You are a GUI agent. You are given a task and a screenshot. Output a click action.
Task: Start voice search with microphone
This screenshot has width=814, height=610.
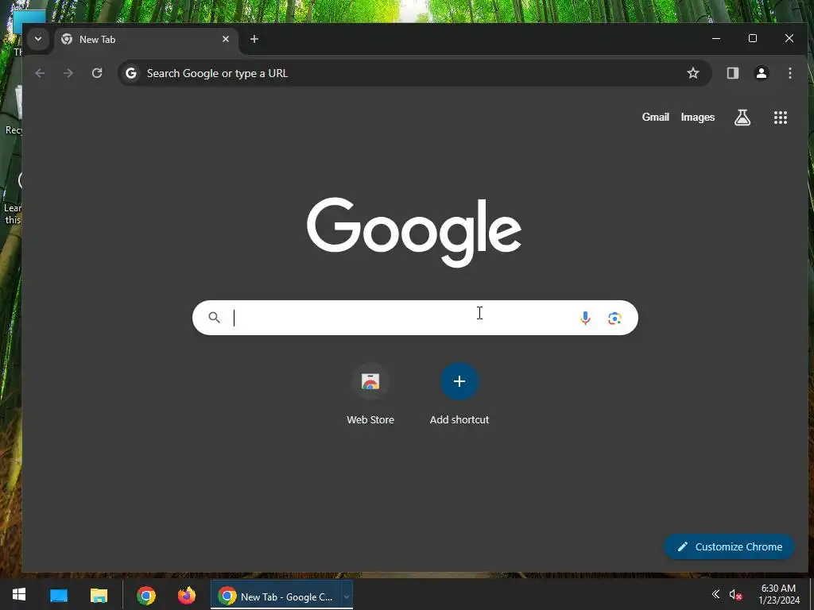click(x=585, y=318)
